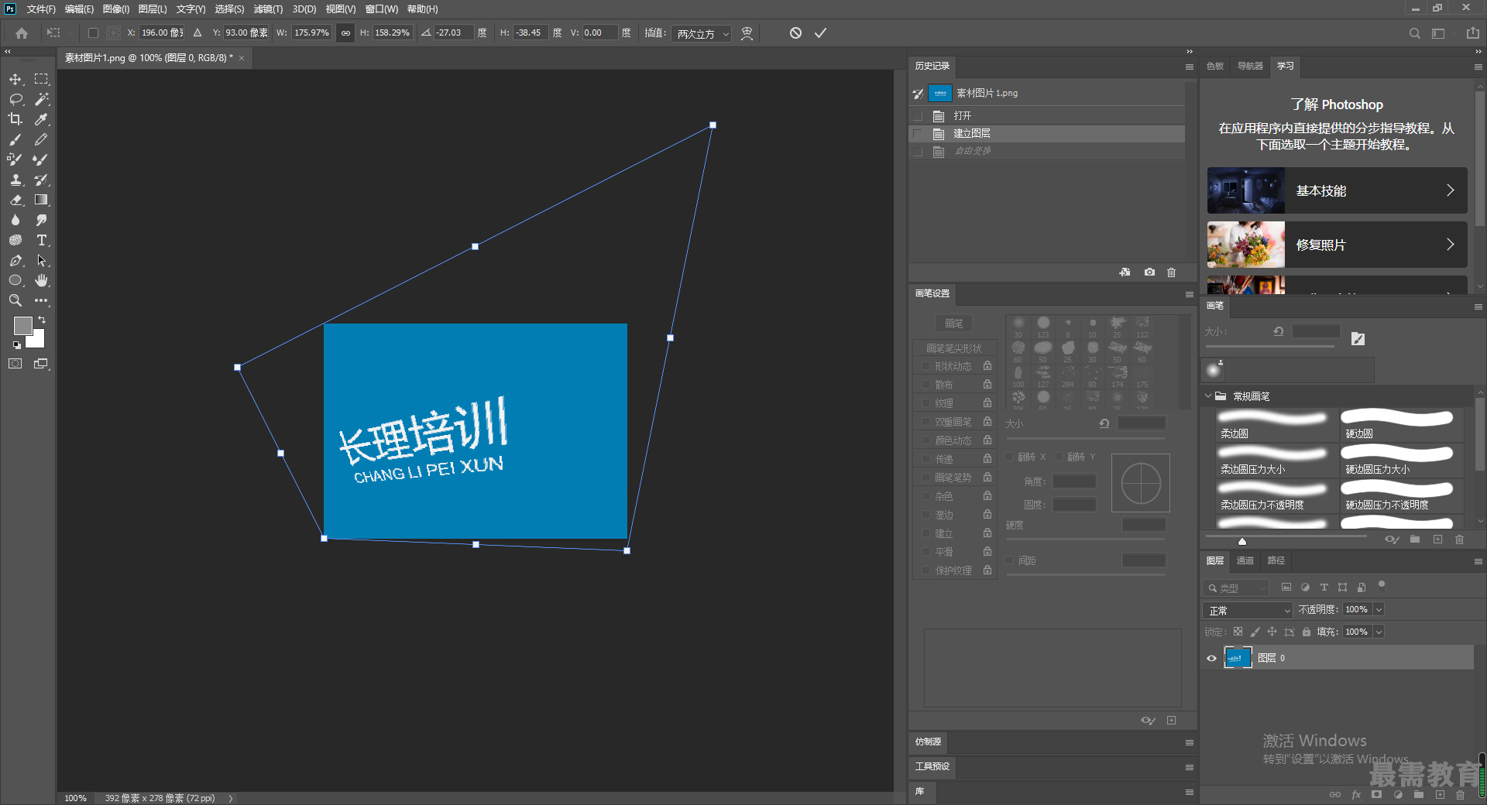1487x805 pixels.
Task: Open the 滤镜(T) menu
Action: coord(268,9)
